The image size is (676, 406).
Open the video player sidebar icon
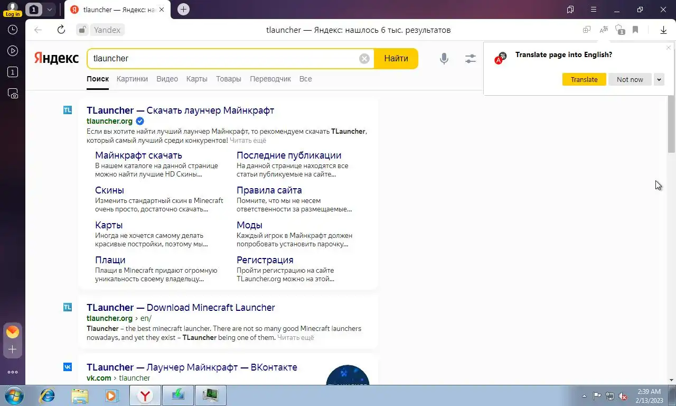tap(13, 51)
